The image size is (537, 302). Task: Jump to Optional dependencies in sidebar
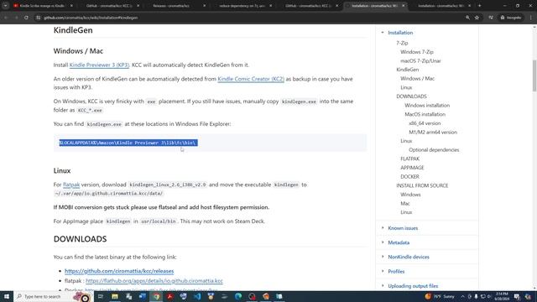pos(434,150)
